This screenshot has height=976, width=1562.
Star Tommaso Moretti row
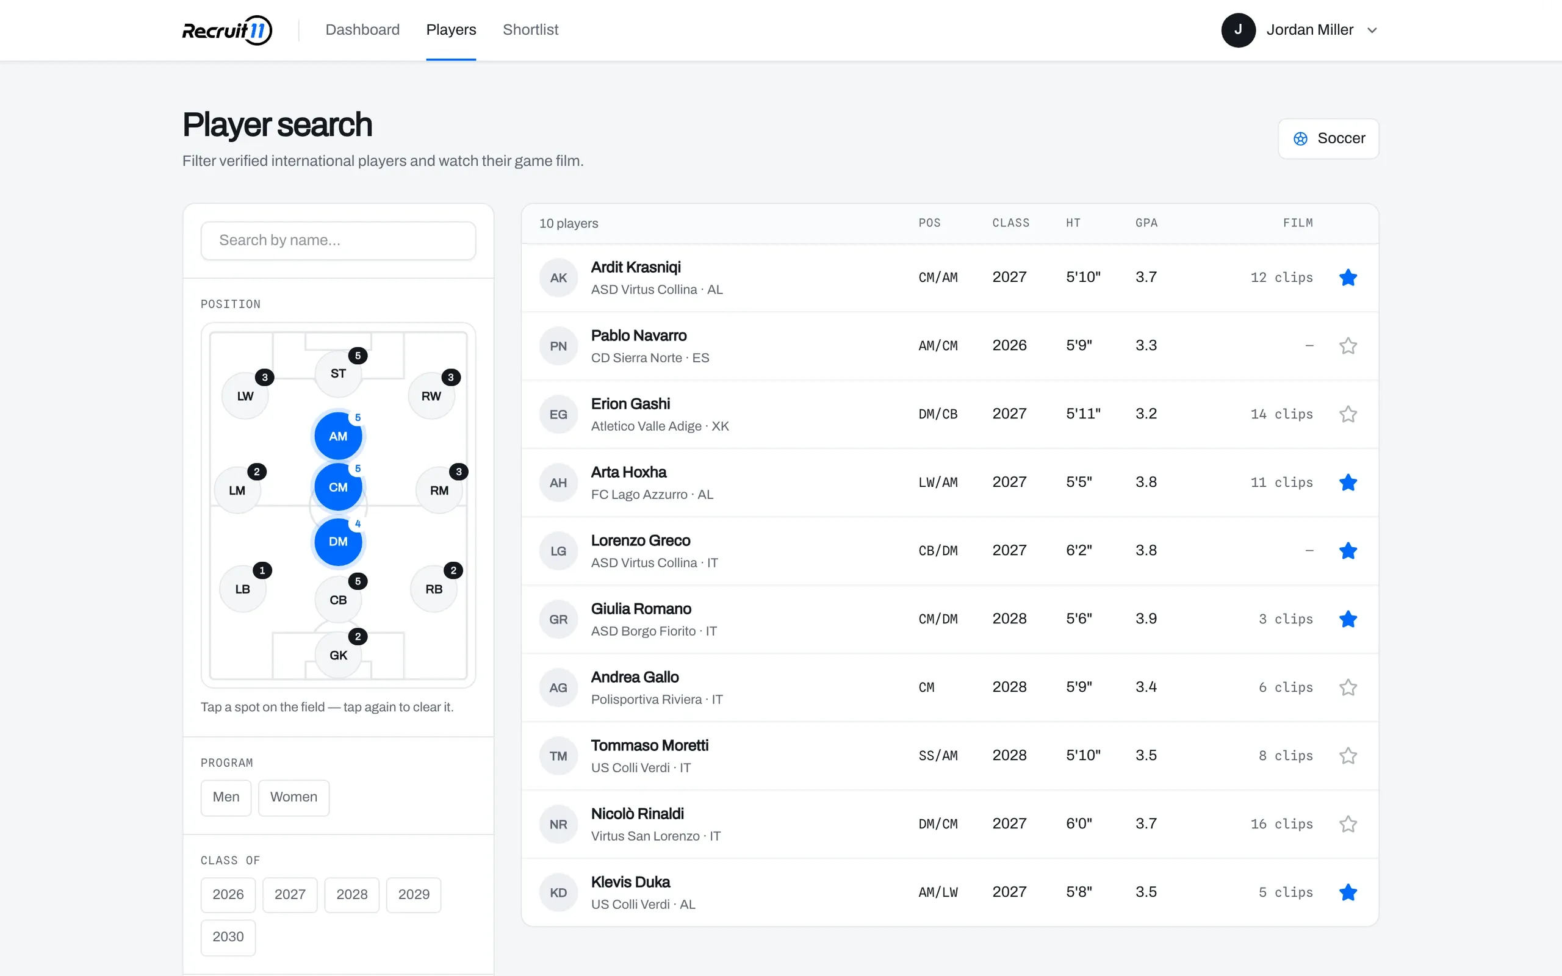coord(1348,756)
